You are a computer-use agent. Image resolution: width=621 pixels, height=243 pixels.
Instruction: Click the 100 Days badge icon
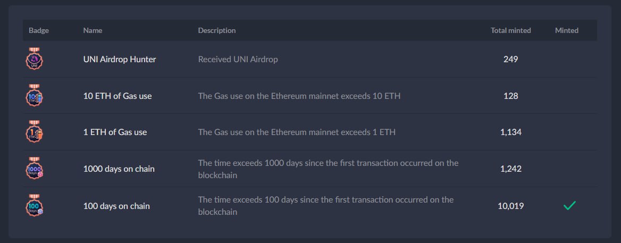(x=35, y=206)
